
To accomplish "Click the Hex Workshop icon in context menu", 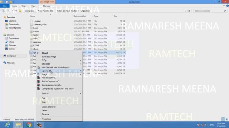I will tap(39, 68).
